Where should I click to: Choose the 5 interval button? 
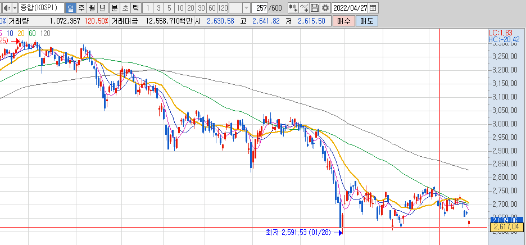pos(169,7)
